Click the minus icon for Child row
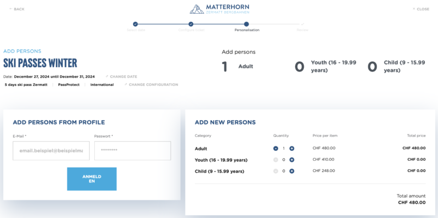 (x=276, y=171)
